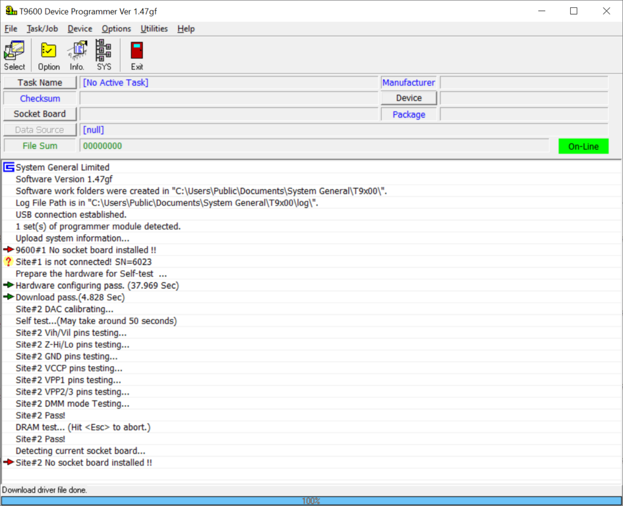The height and width of the screenshot is (506, 623).
Task: Click green arrow beside Hardware configuring pass
Action: [9, 285]
